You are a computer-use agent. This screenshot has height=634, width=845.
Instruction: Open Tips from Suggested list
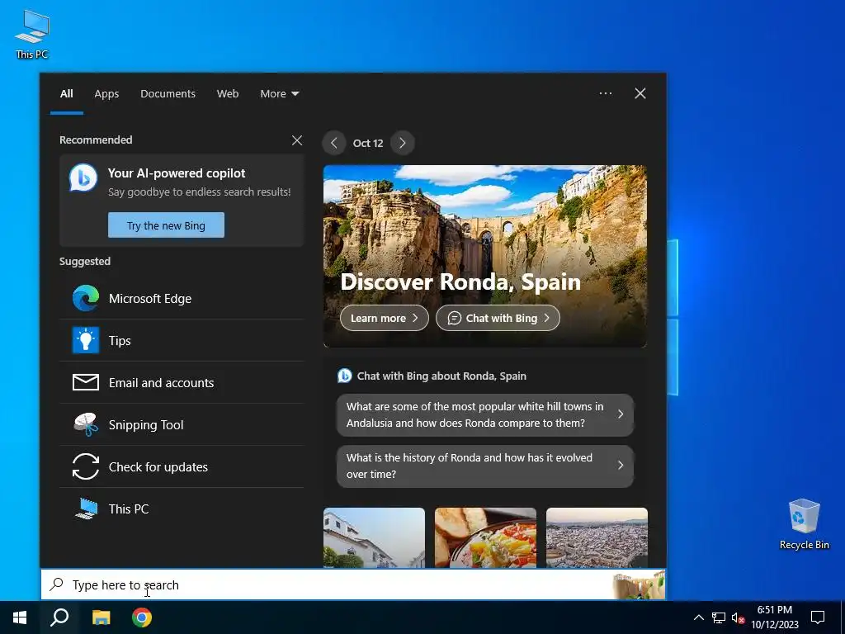pos(182,340)
